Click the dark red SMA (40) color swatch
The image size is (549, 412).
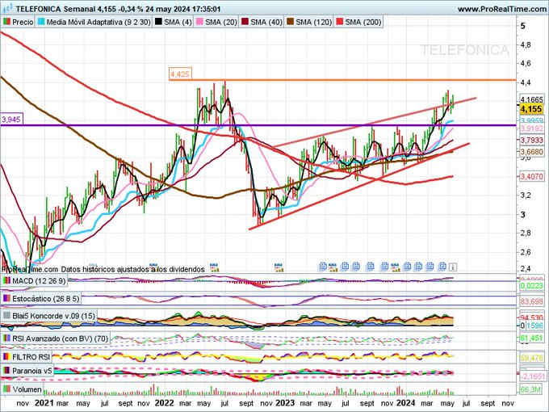tap(245, 22)
